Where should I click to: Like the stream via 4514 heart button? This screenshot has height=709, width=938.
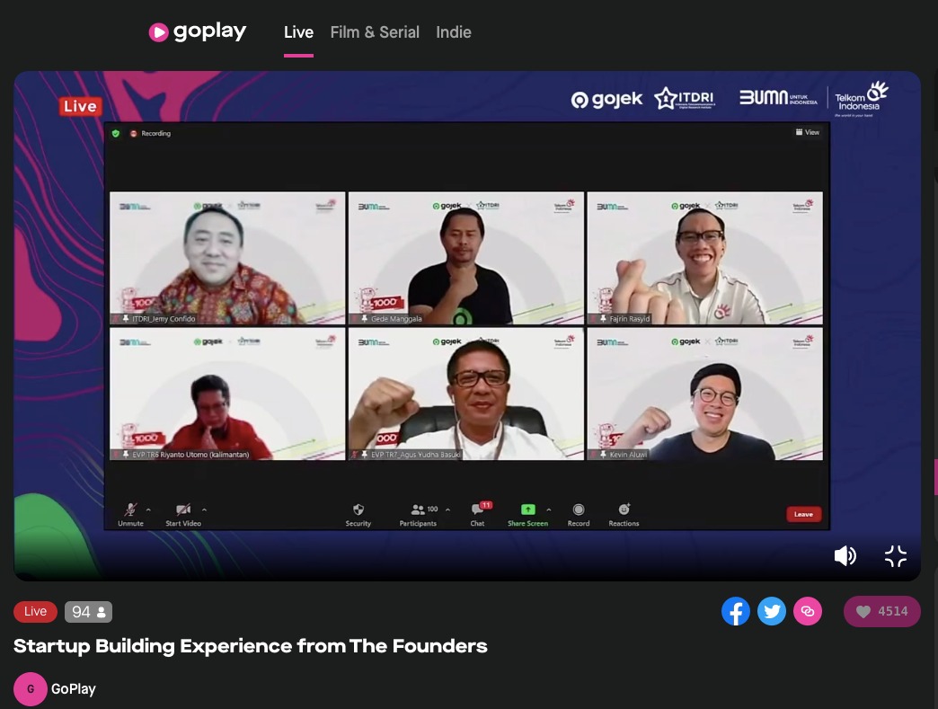coord(881,611)
